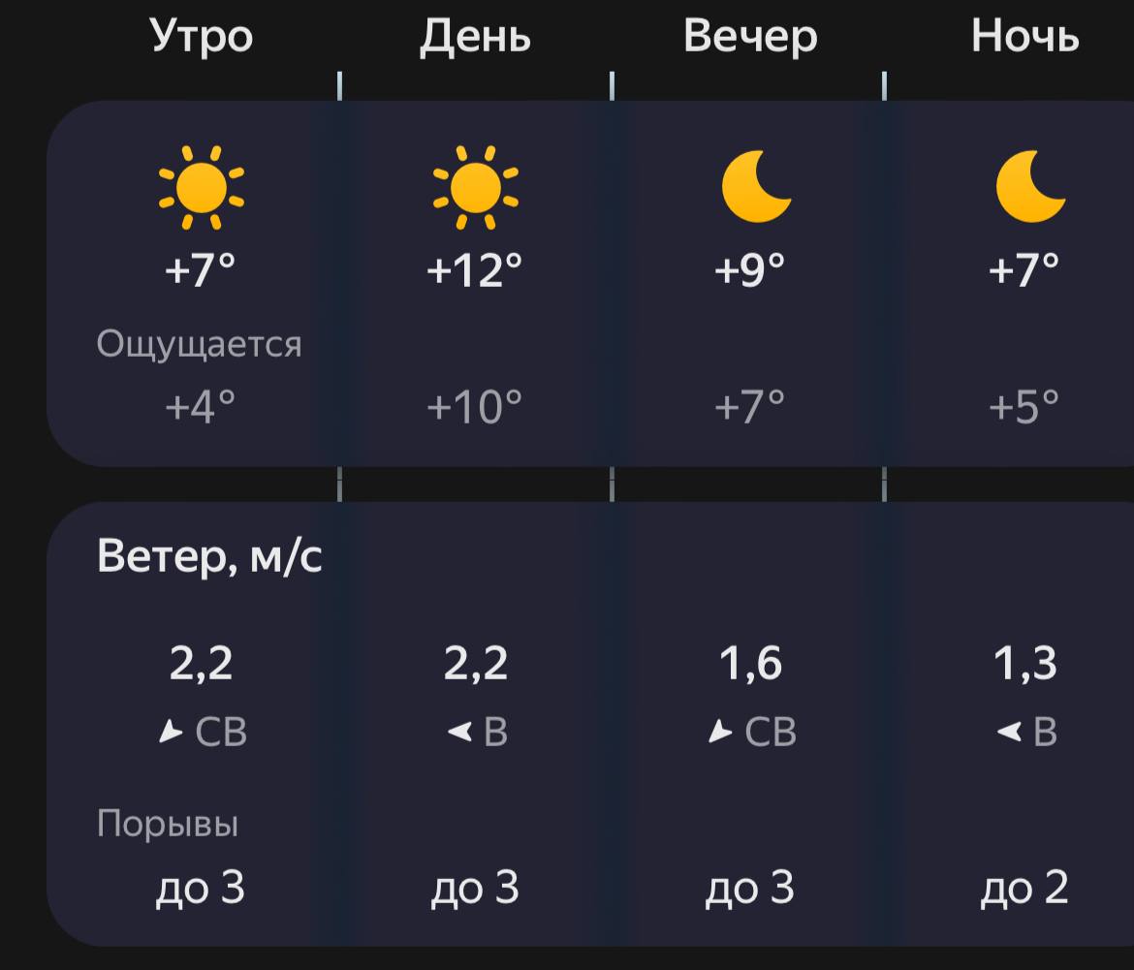Select the День column header
Viewport: 1134px width, 970px height.
475,37
